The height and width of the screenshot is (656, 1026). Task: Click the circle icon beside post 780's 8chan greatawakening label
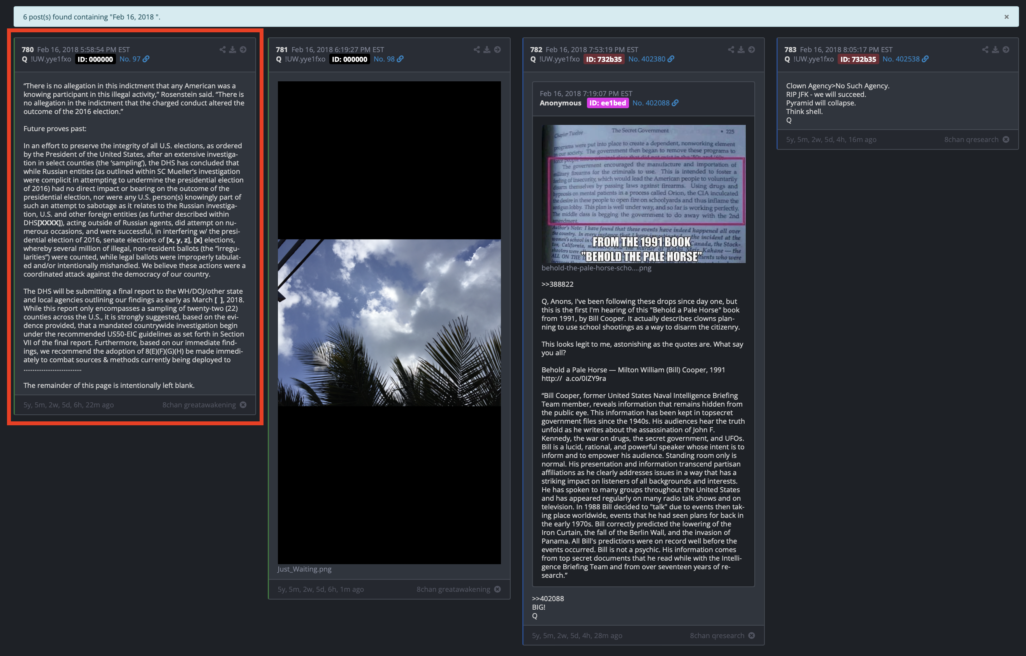click(243, 405)
